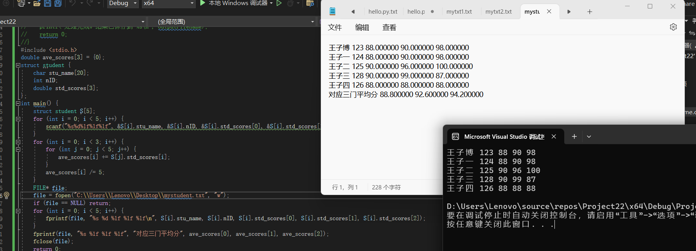This screenshot has width=696, height=251.
Task: Click the hot reload flame icon
Action: pos(290,3)
